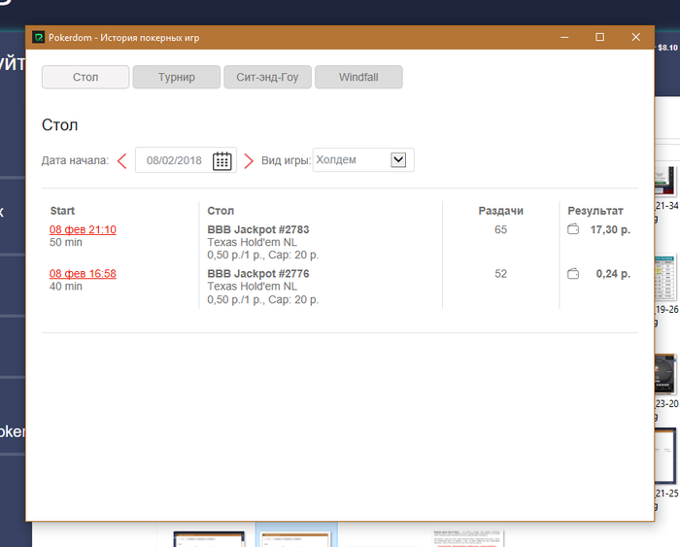Click the Start column header

62,211
